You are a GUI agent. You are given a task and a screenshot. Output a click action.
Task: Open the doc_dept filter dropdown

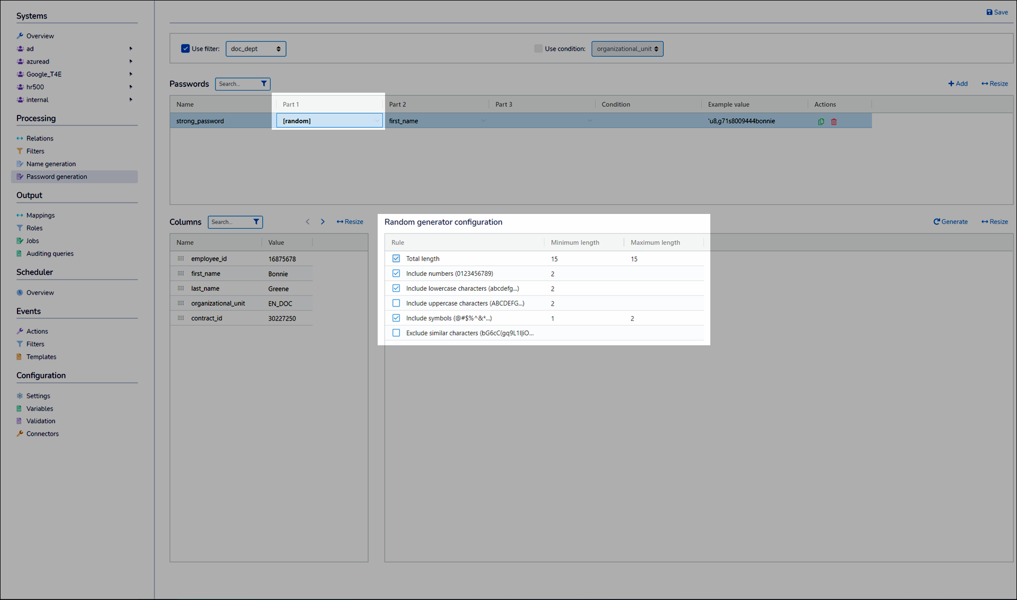pyautogui.click(x=256, y=49)
